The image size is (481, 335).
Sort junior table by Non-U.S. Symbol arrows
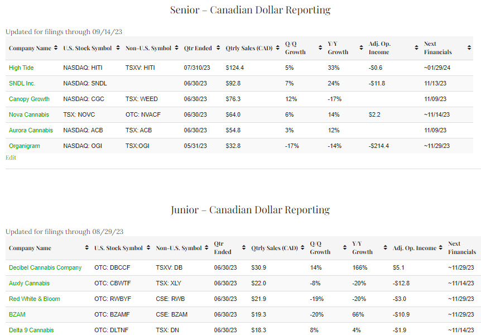pyautogui.click(x=206, y=248)
